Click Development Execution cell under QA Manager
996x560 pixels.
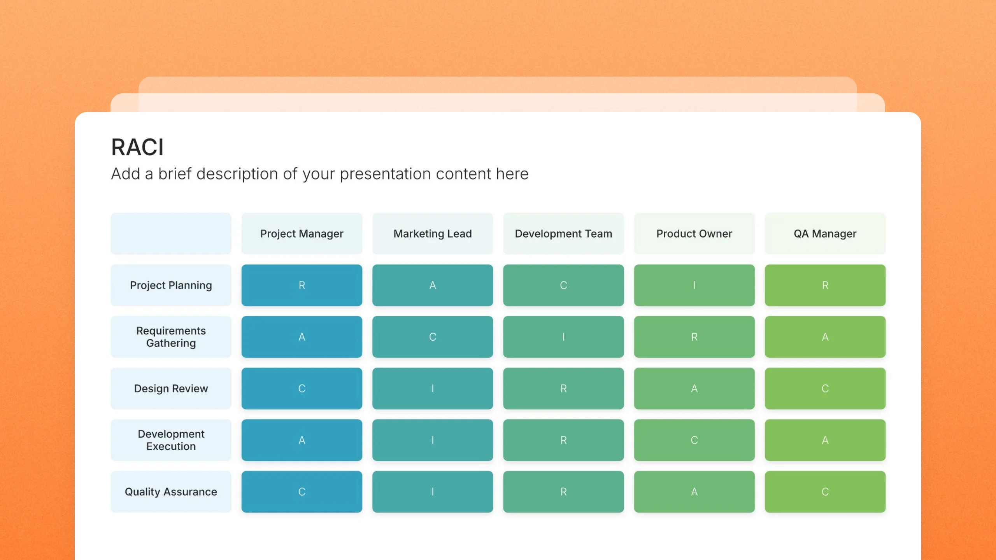(x=825, y=440)
